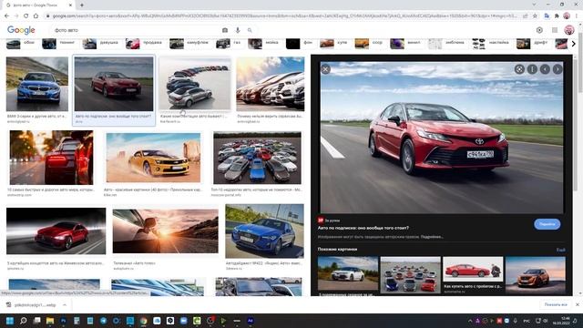
Task: Open many toy cars circle thumbnail
Action: 257,158
